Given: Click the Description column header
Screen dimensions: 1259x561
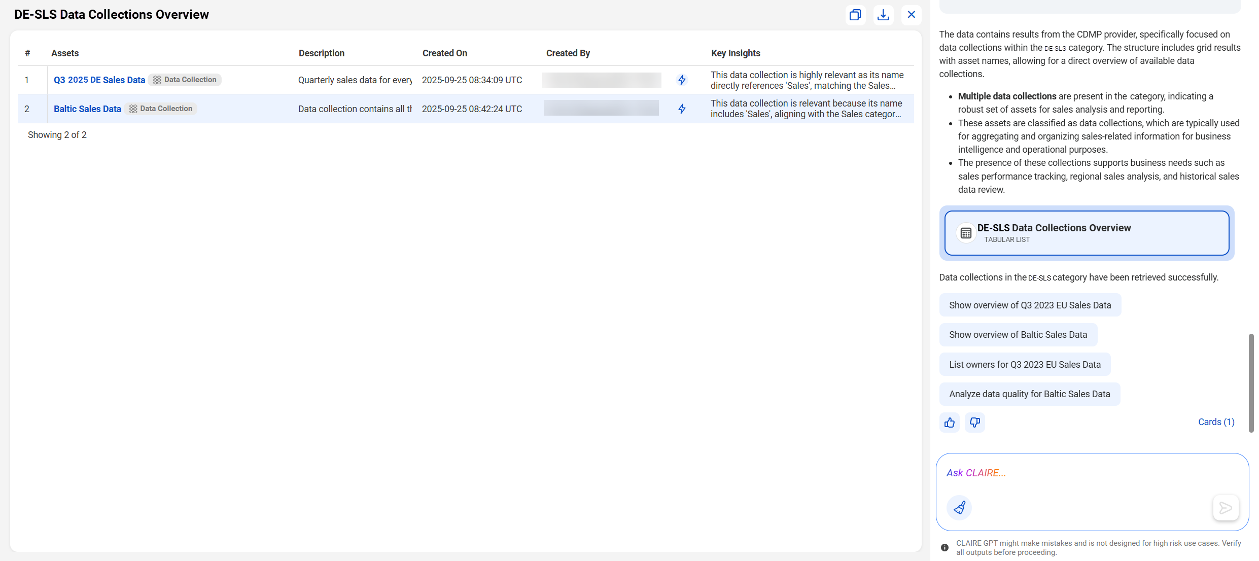Looking at the screenshot, I should pos(322,53).
